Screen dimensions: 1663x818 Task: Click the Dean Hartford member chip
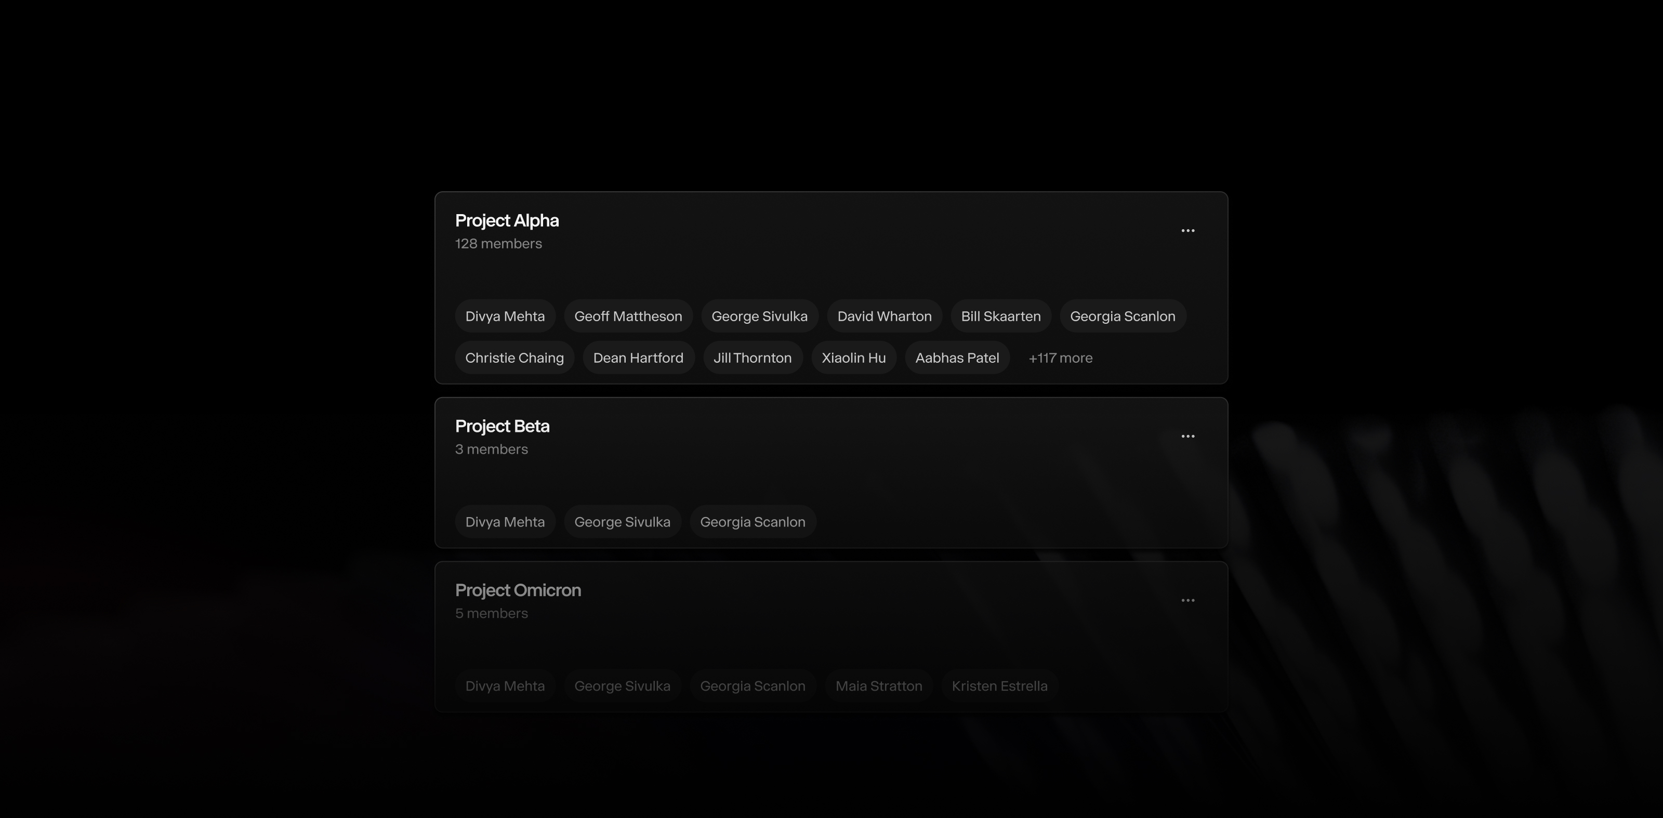click(638, 358)
